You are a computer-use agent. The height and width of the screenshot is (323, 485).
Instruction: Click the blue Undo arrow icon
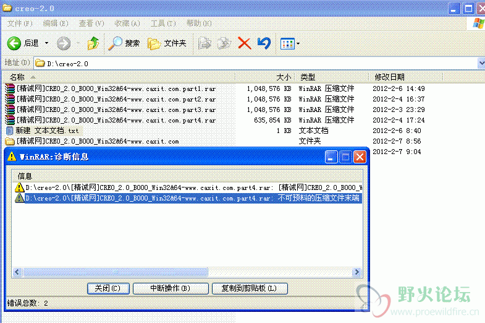(264, 43)
